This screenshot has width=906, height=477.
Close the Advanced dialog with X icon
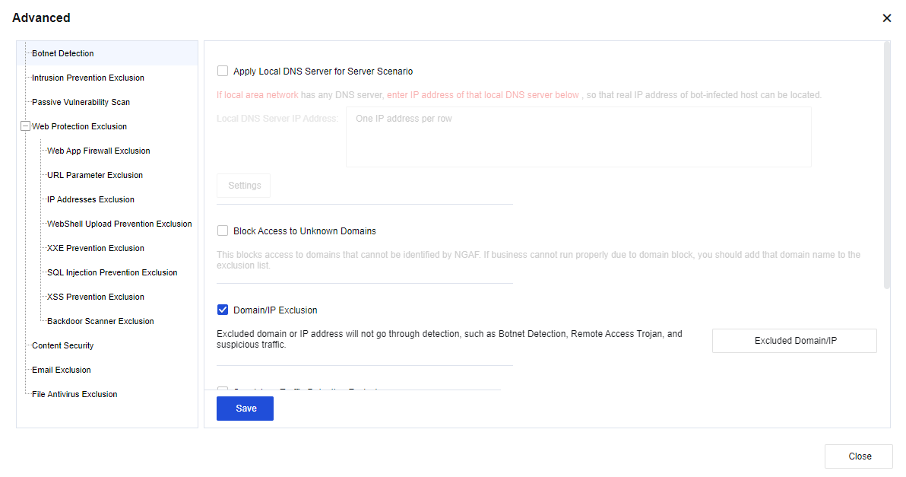[886, 18]
